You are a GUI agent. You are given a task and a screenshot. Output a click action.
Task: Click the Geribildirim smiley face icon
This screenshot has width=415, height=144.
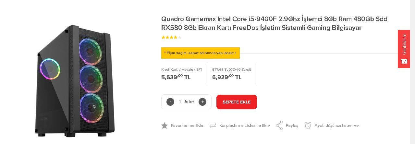pos(404,61)
